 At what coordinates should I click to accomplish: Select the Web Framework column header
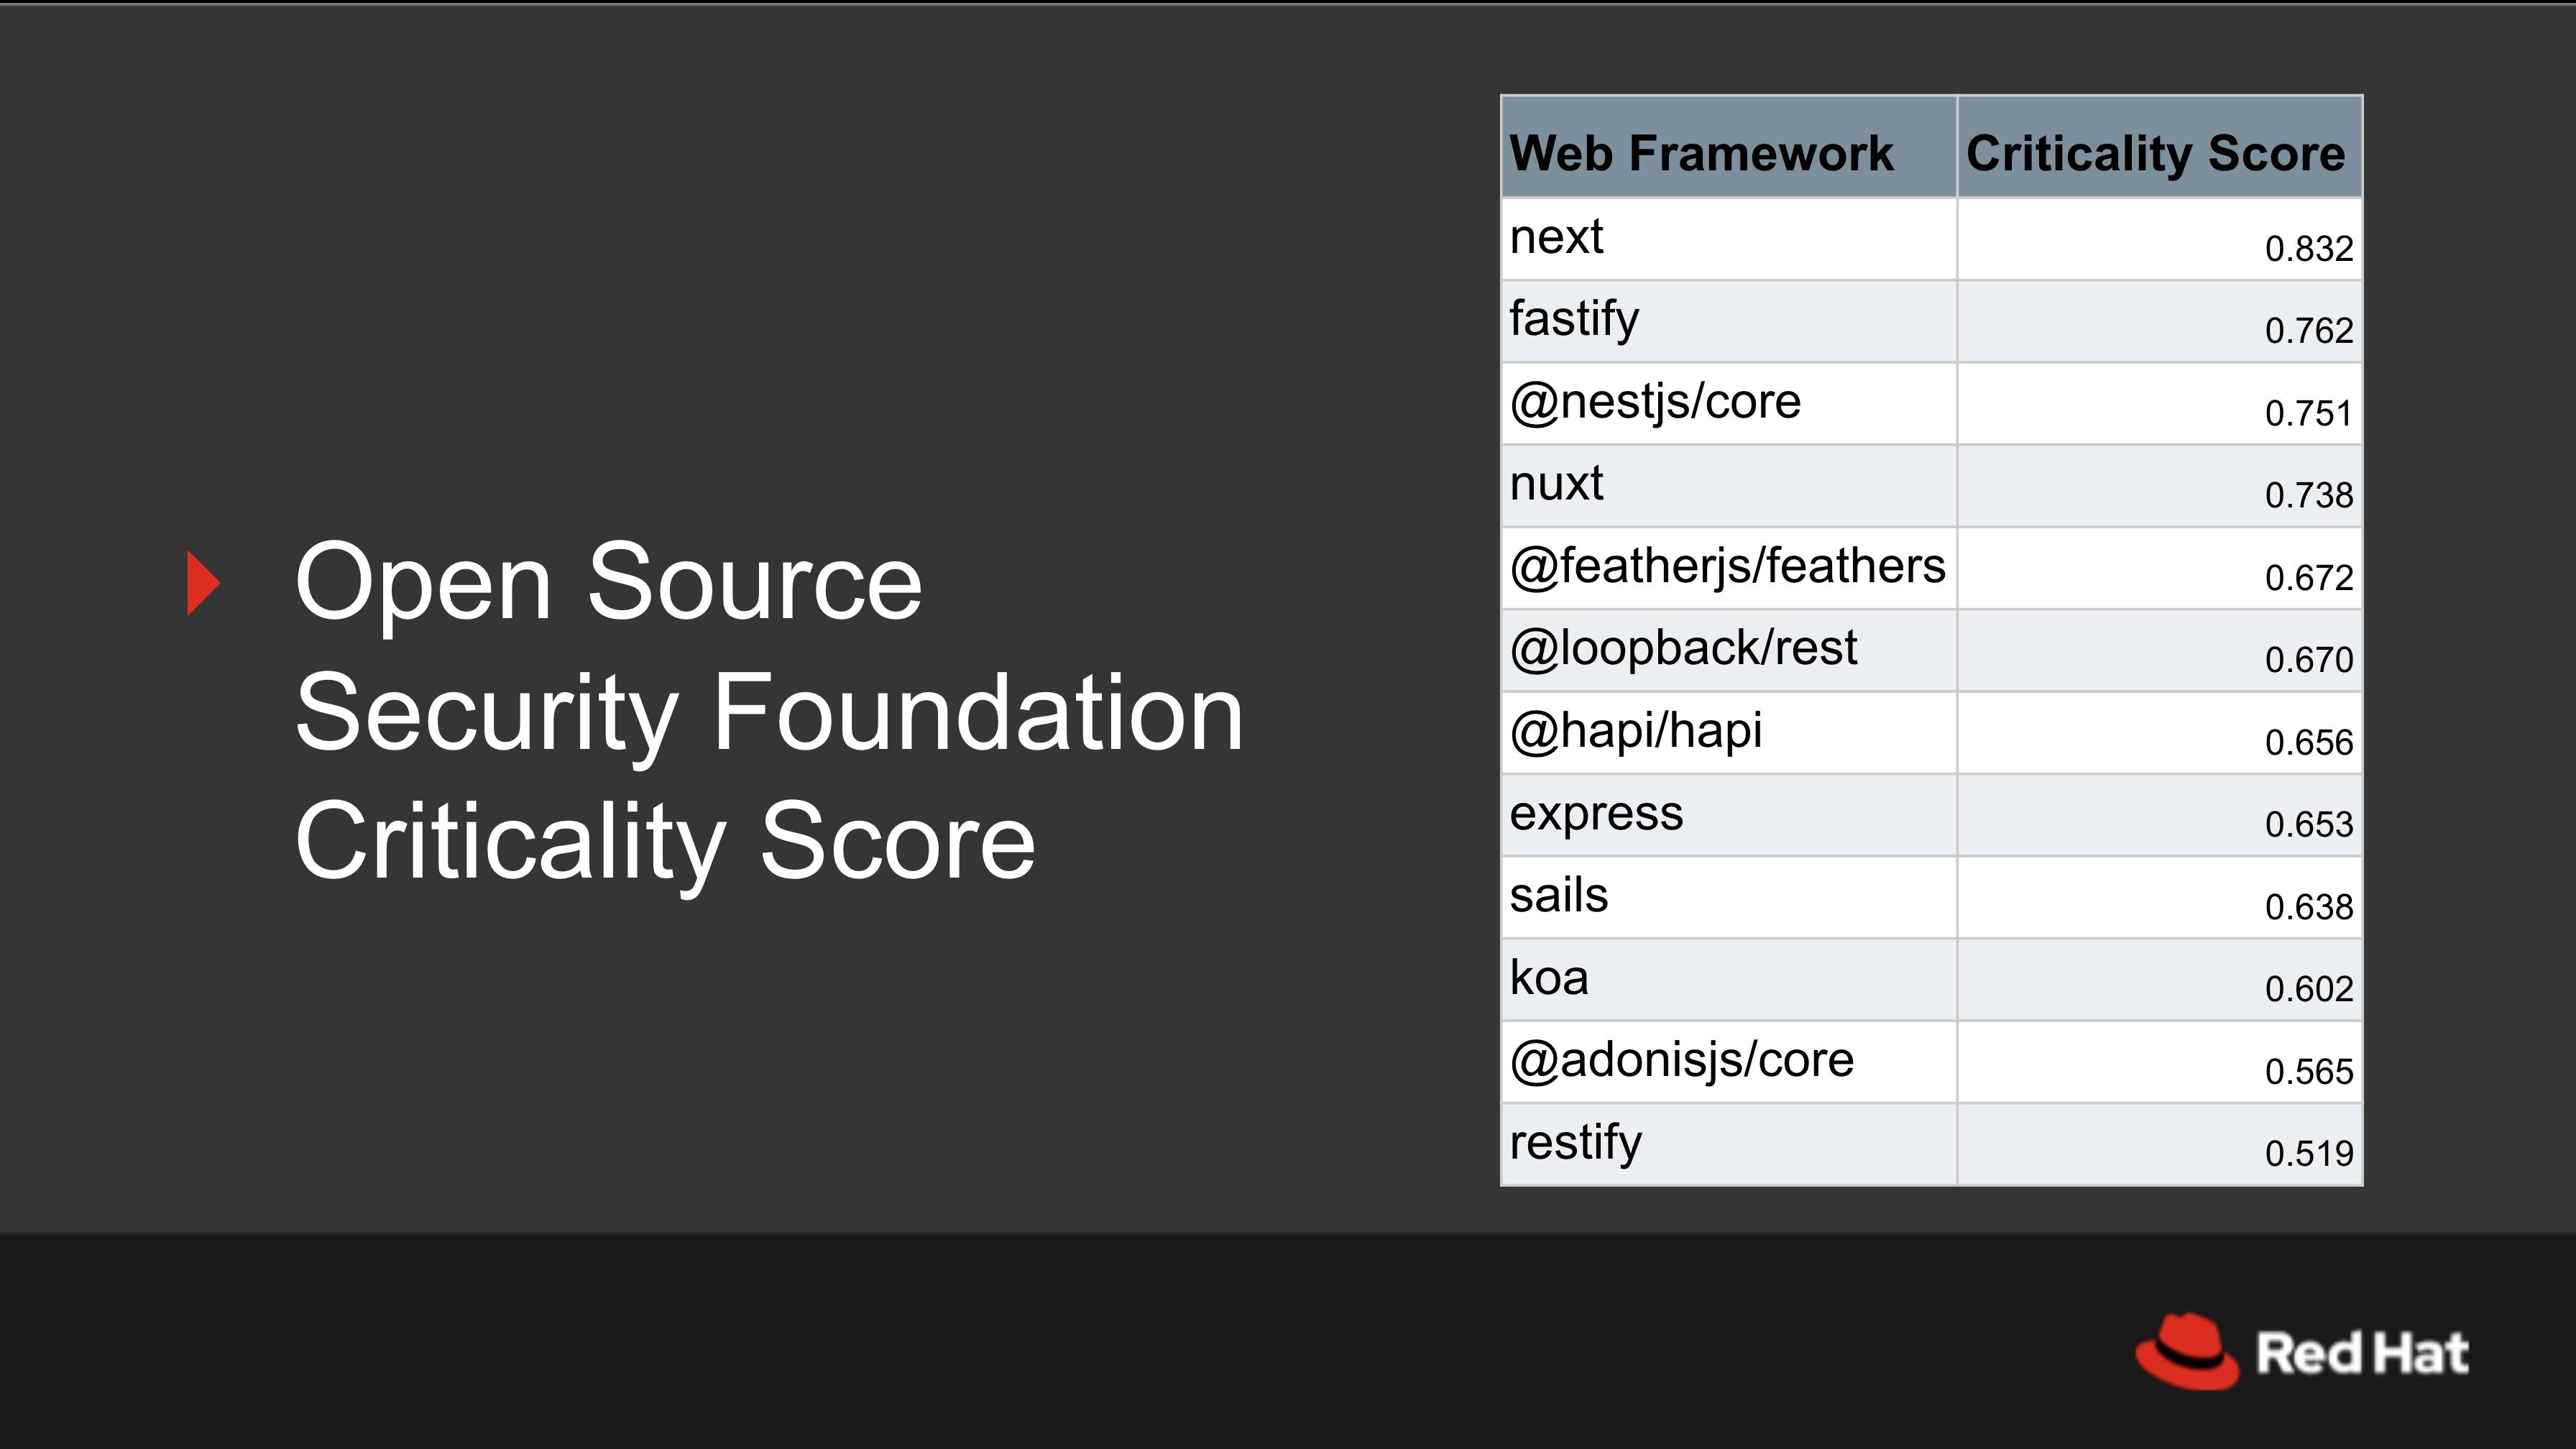1701,153
